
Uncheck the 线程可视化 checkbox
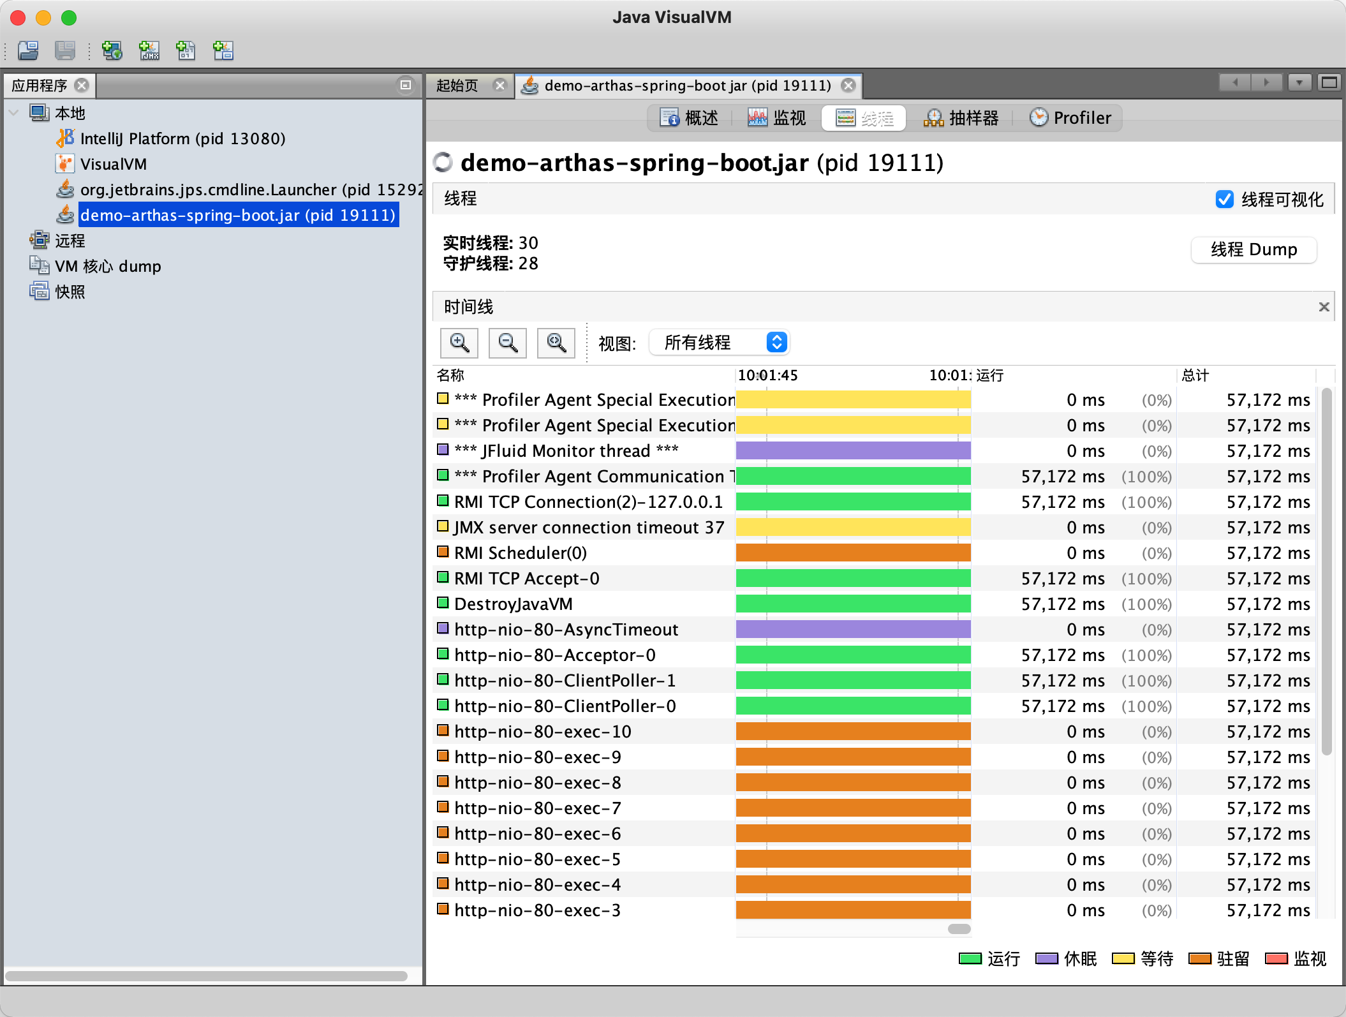click(x=1225, y=199)
